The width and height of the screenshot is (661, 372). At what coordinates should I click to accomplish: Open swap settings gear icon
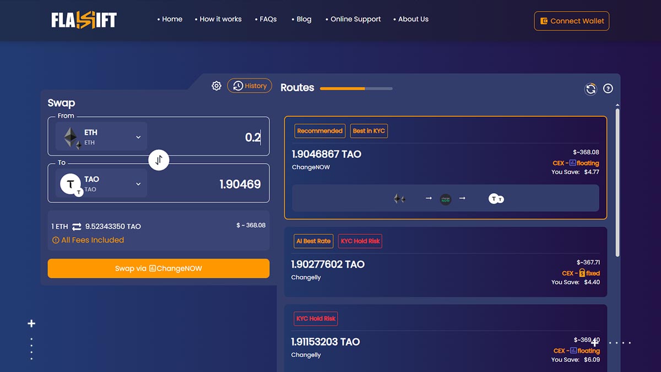tap(216, 85)
